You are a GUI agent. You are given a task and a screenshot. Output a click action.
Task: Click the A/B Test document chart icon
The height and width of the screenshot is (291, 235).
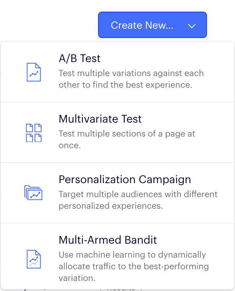pos(33,72)
